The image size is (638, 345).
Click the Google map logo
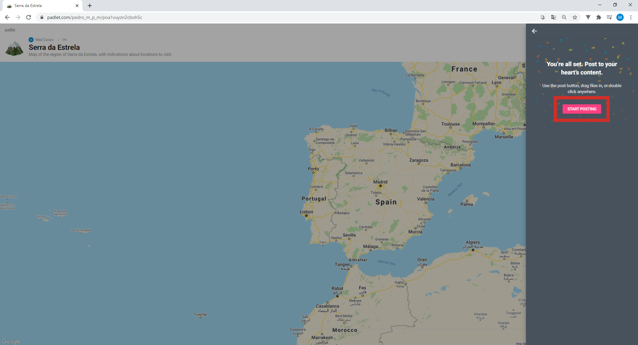(x=11, y=341)
